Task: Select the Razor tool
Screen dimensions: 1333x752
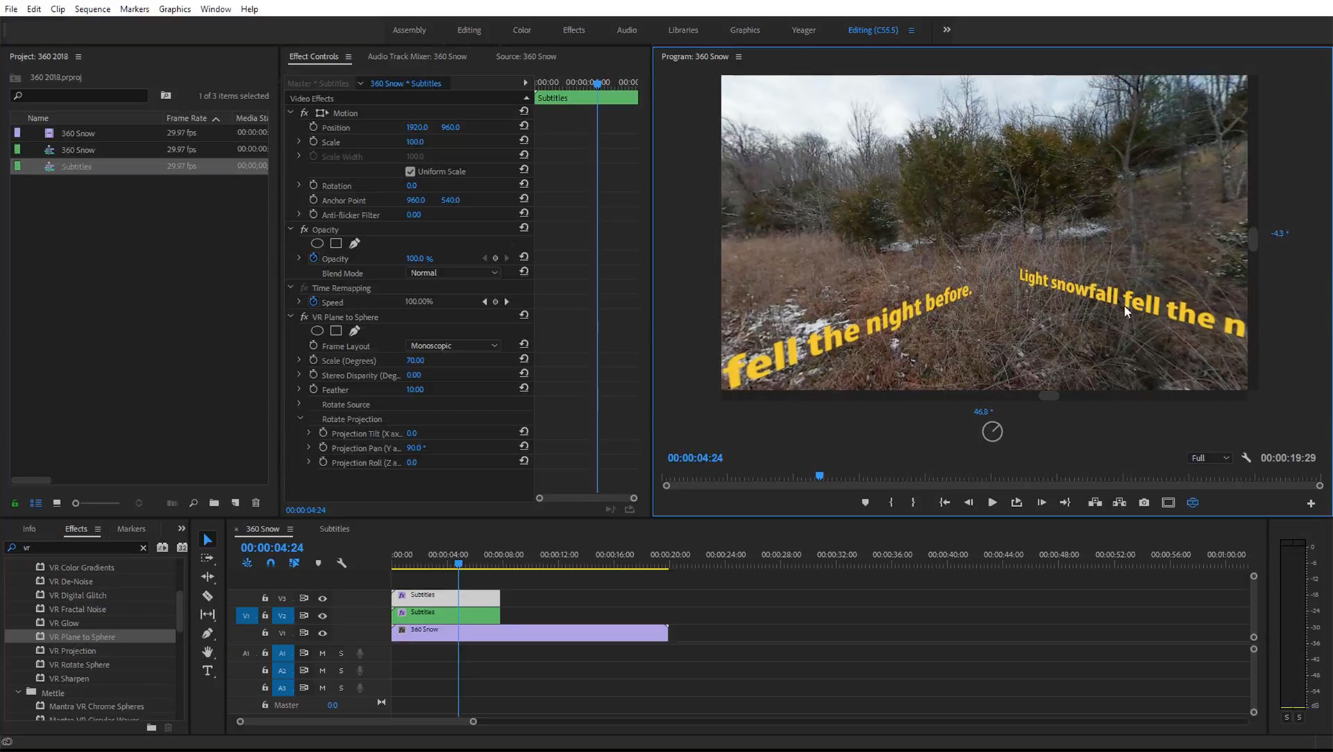Action: pos(208,596)
